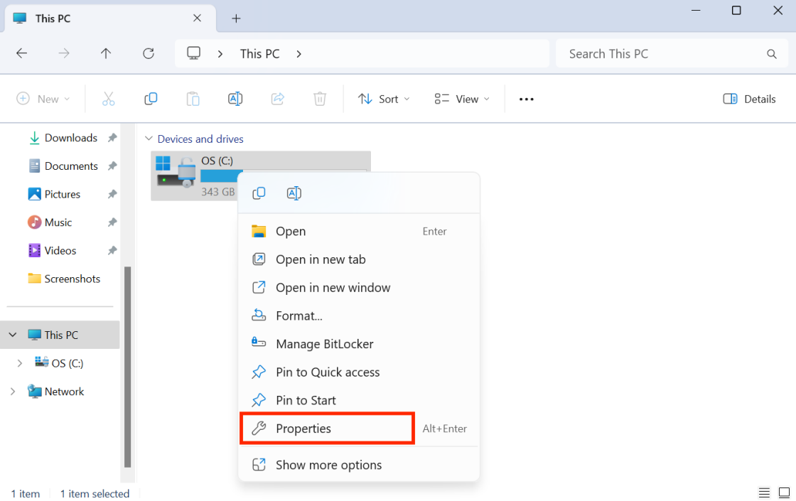Collapse the Devices and drives group

click(149, 139)
